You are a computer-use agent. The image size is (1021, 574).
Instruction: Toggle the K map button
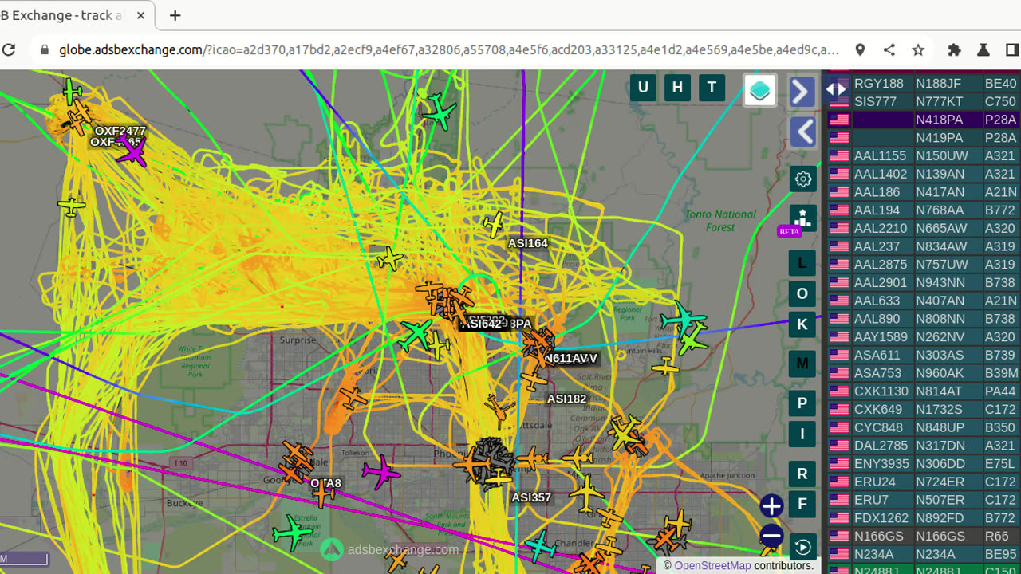point(802,324)
